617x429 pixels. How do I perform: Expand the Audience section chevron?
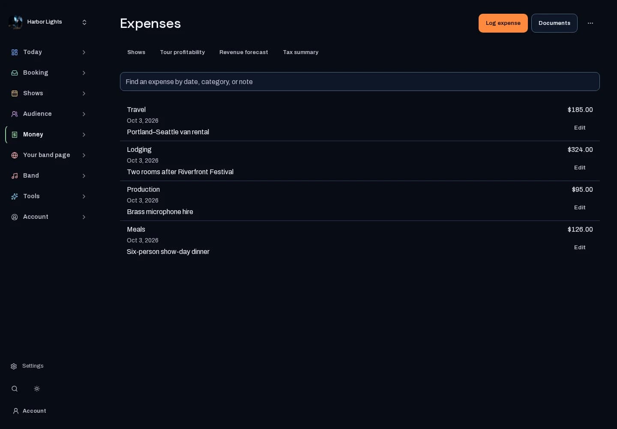pos(84,114)
